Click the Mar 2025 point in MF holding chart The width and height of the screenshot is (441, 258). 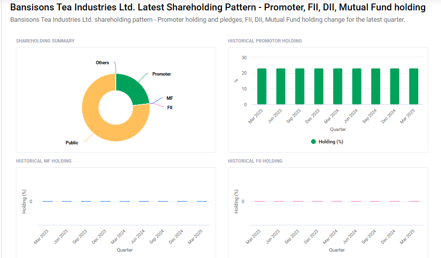pyautogui.click(x=202, y=201)
